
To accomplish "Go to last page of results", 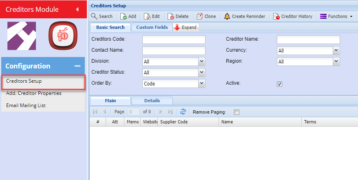I will coord(170,112).
